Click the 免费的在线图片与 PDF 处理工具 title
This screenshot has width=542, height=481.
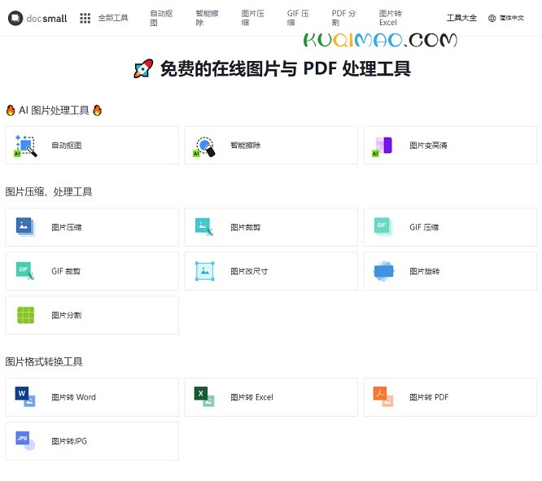click(x=273, y=68)
